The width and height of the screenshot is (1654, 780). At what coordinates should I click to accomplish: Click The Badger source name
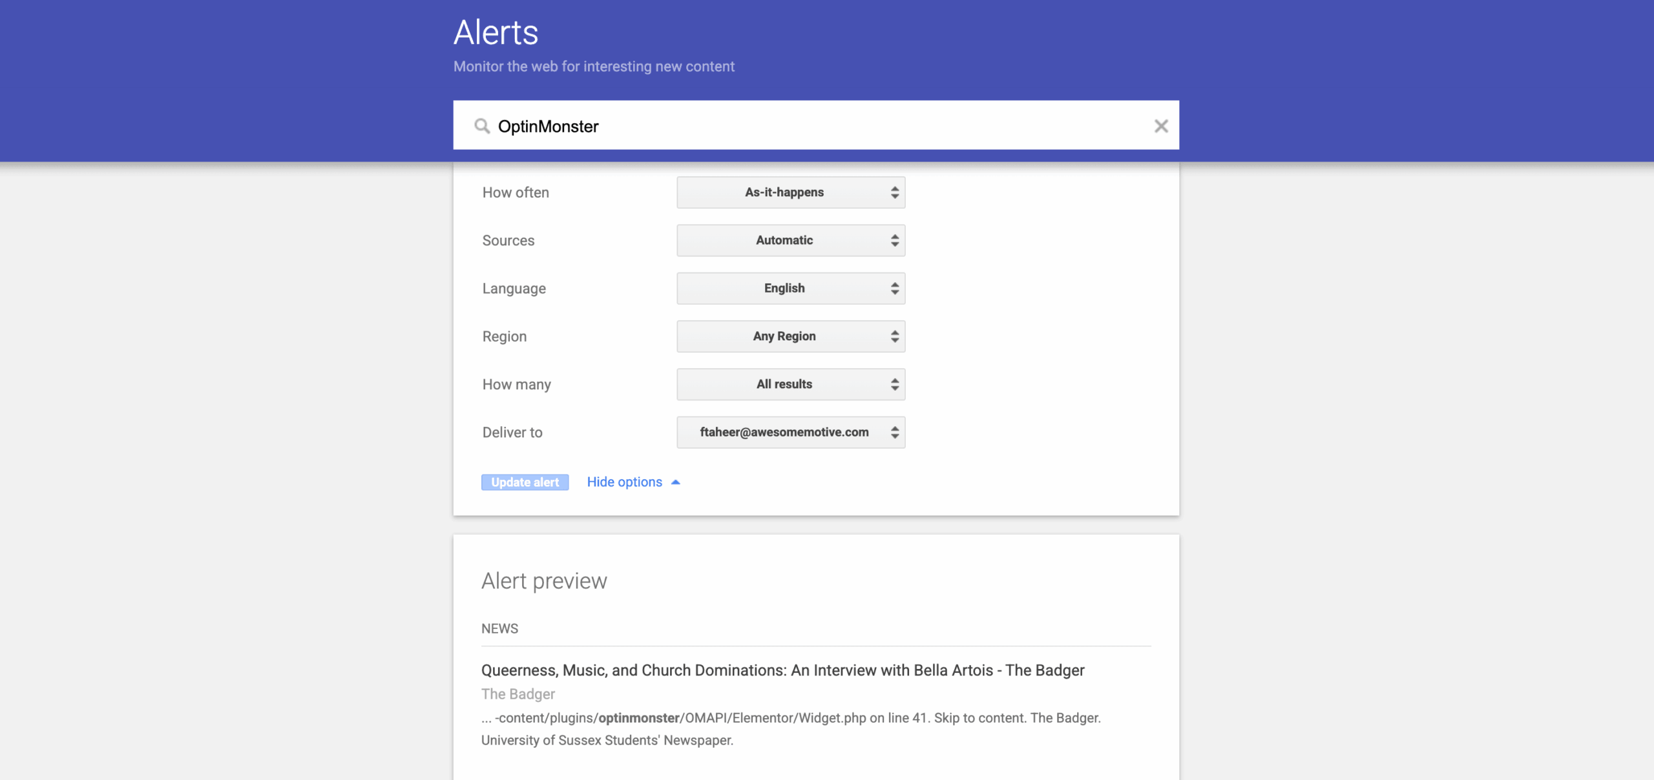point(518,694)
